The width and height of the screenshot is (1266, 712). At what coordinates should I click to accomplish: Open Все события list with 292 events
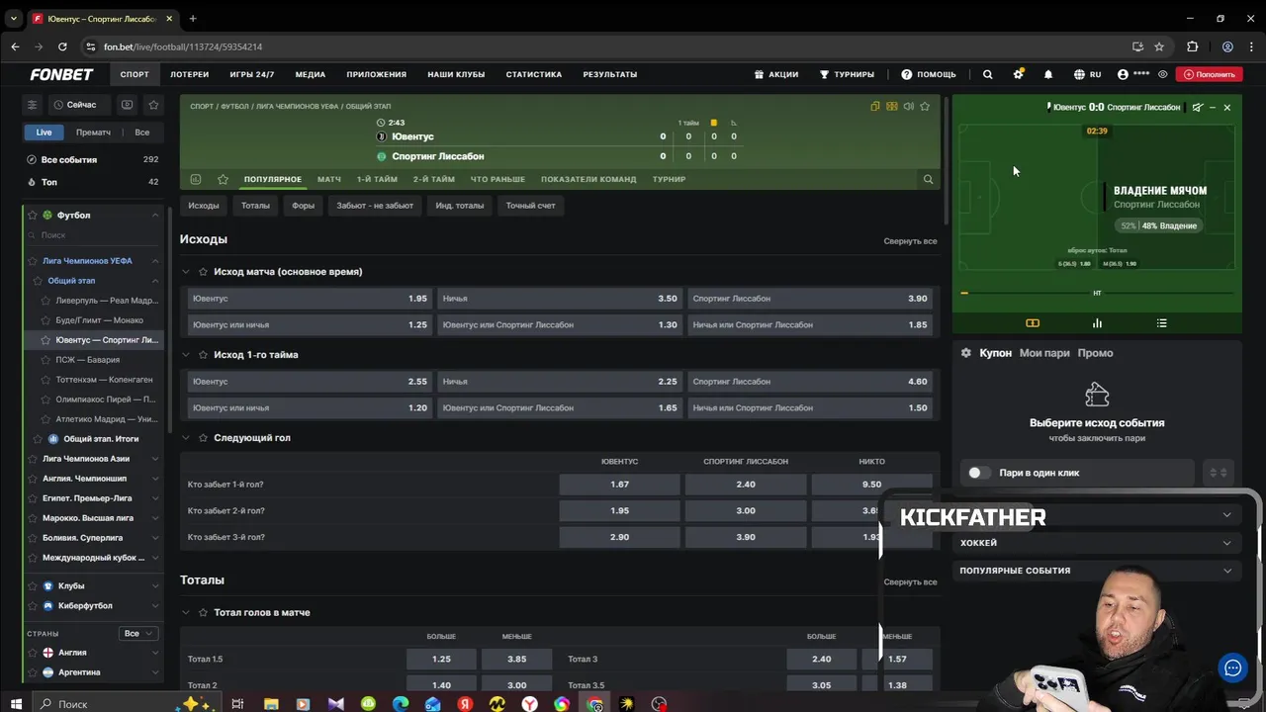[92, 160]
